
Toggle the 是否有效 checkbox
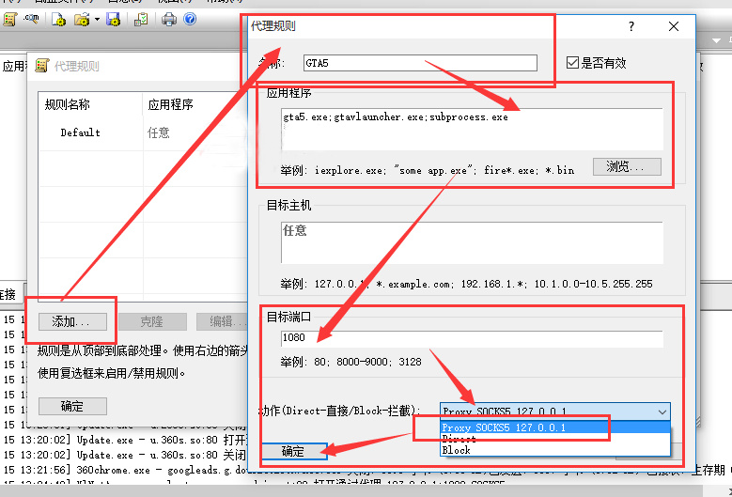tap(572, 63)
